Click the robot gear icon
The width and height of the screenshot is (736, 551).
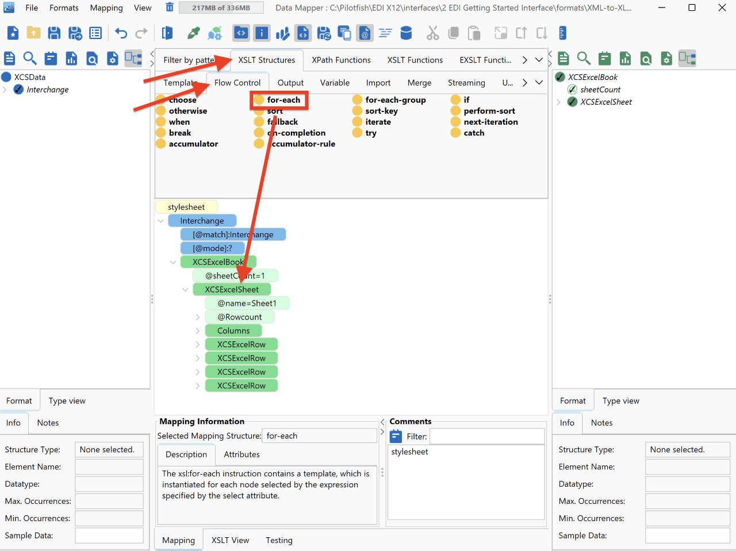point(214,33)
